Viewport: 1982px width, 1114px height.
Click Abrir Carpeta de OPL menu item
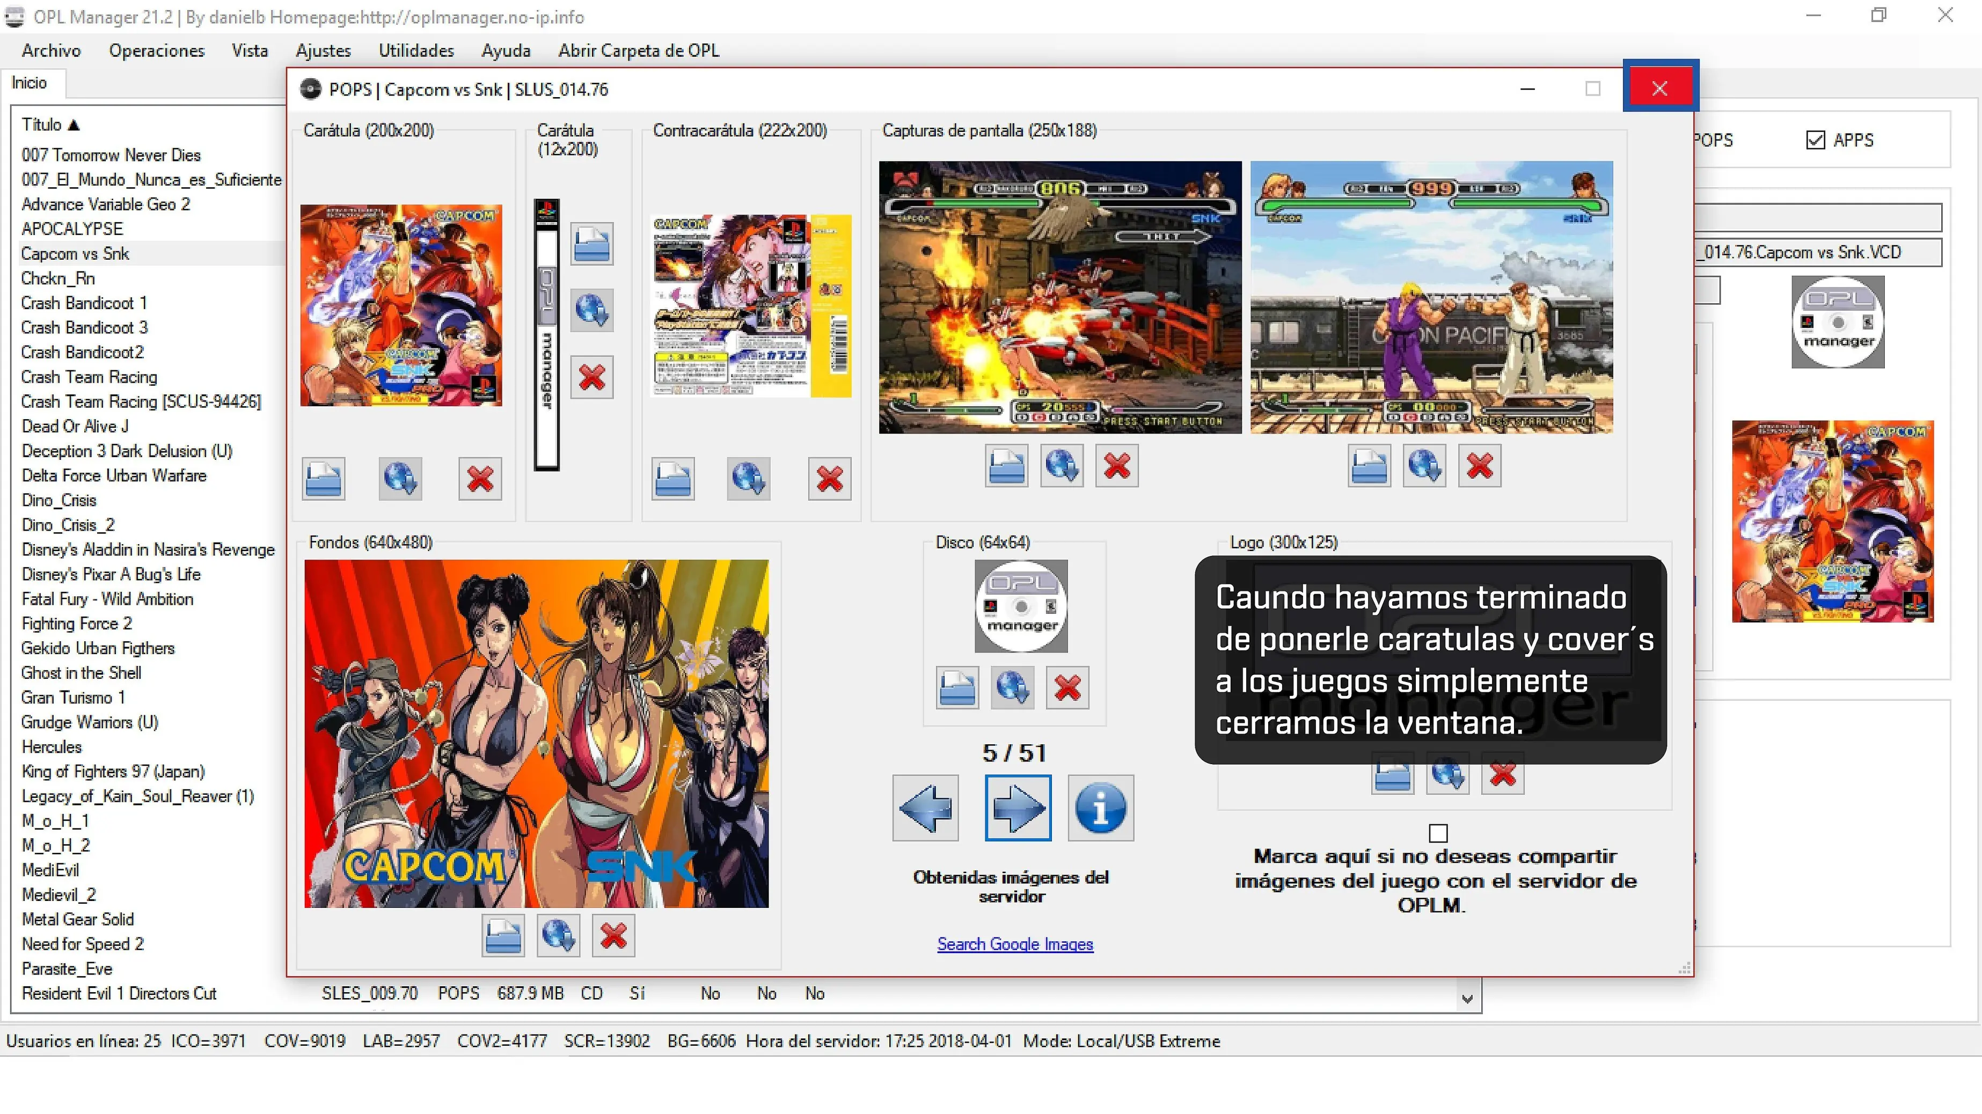click(x=639, y=51)
